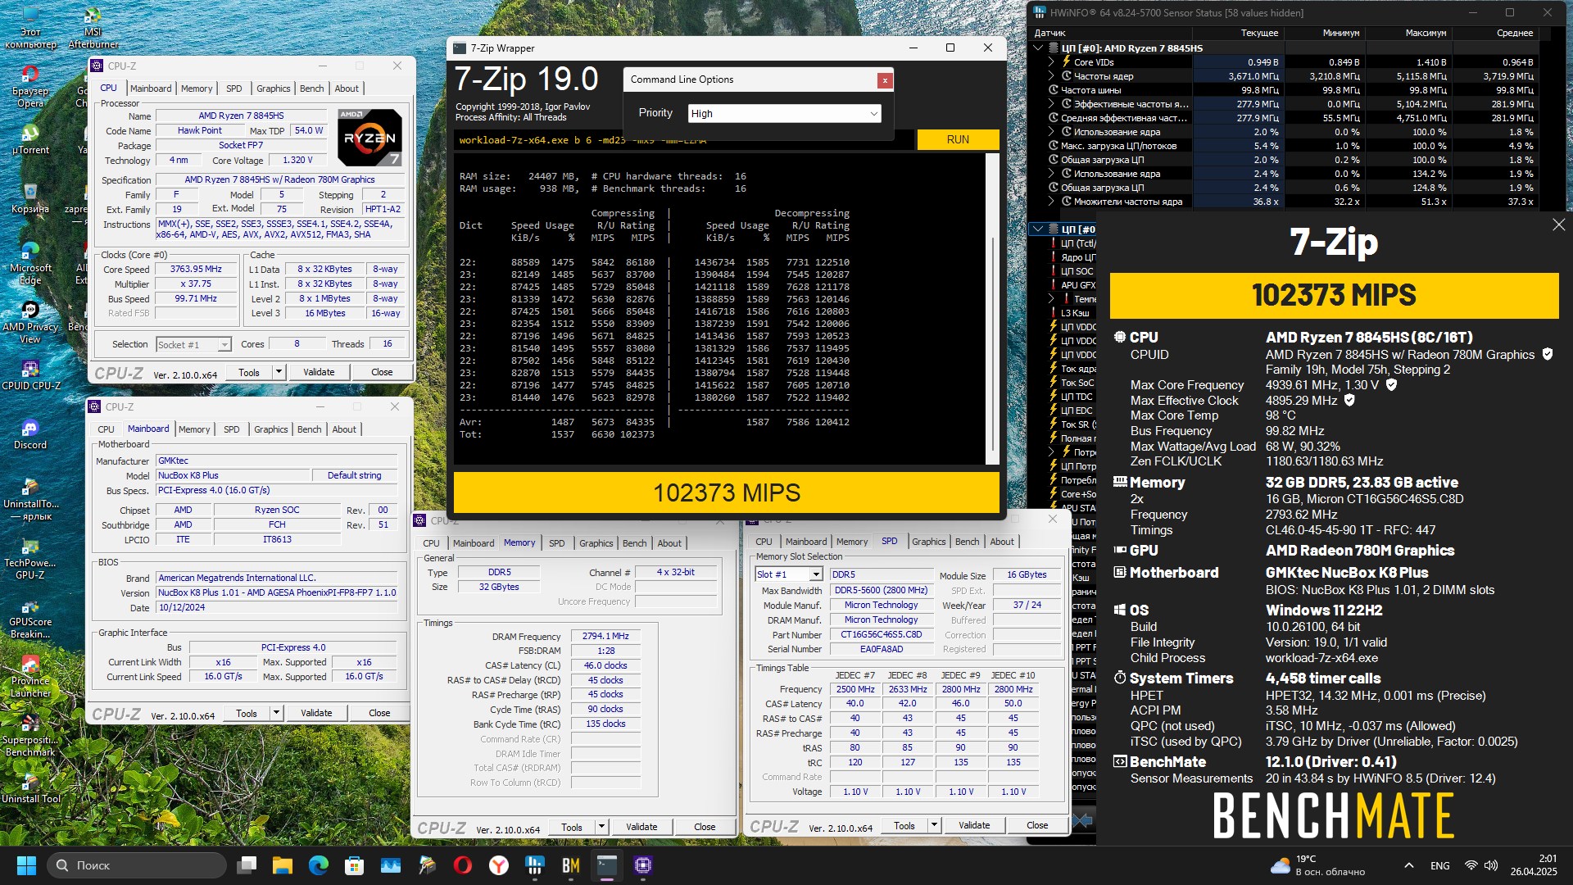Open Microsoft Edge desktop shortcut
The image size is (1573, 885).
pos(30,262)
